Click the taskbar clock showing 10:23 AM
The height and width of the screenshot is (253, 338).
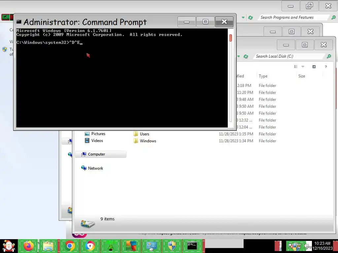coord(322,246)
